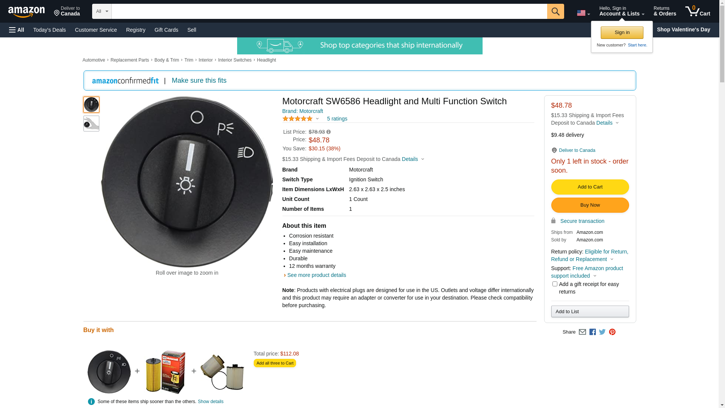This screenshot has width=725, height=408.
Task: Open Today's Deals in the navigation bar
Action: click(x=49, y=30)
